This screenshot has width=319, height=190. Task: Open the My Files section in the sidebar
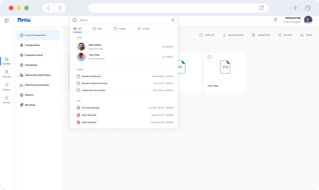(x=6, y=61)
